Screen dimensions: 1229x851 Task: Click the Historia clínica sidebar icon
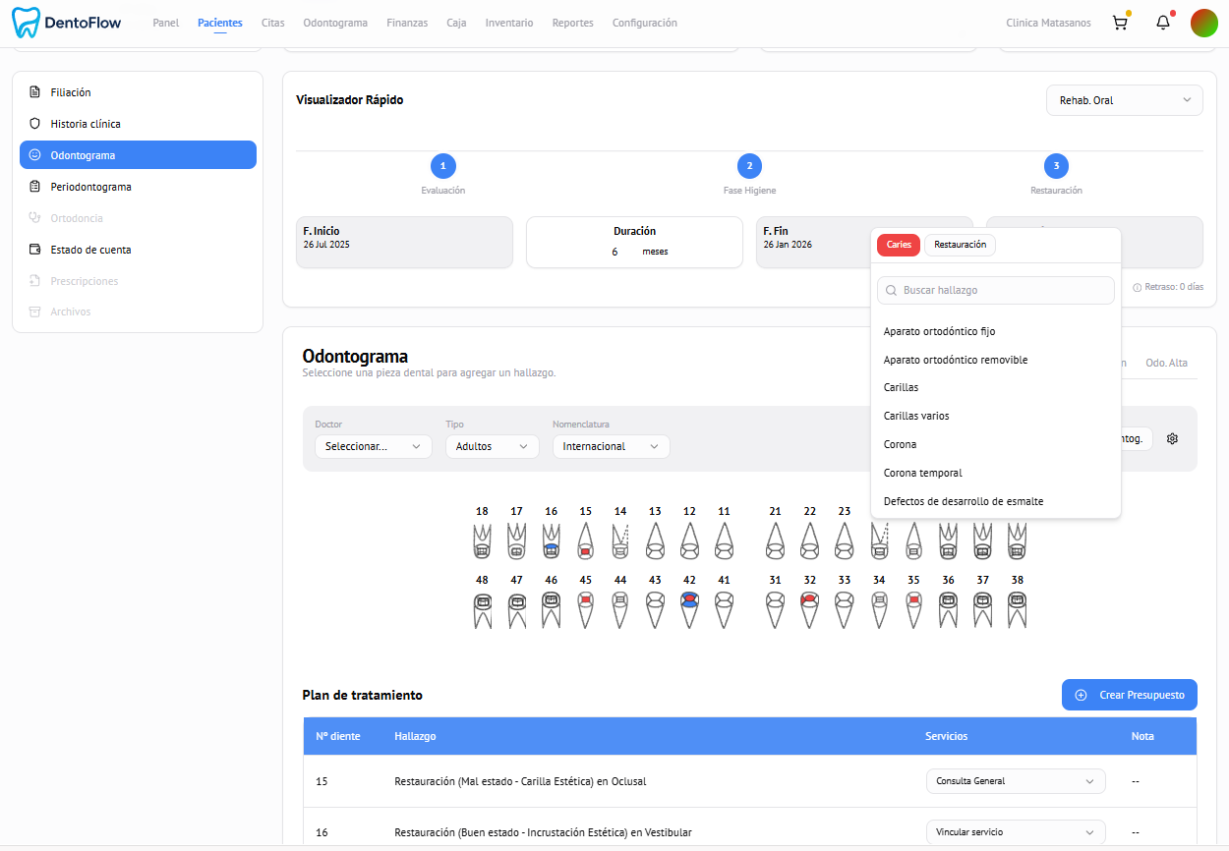pos(36,123)
